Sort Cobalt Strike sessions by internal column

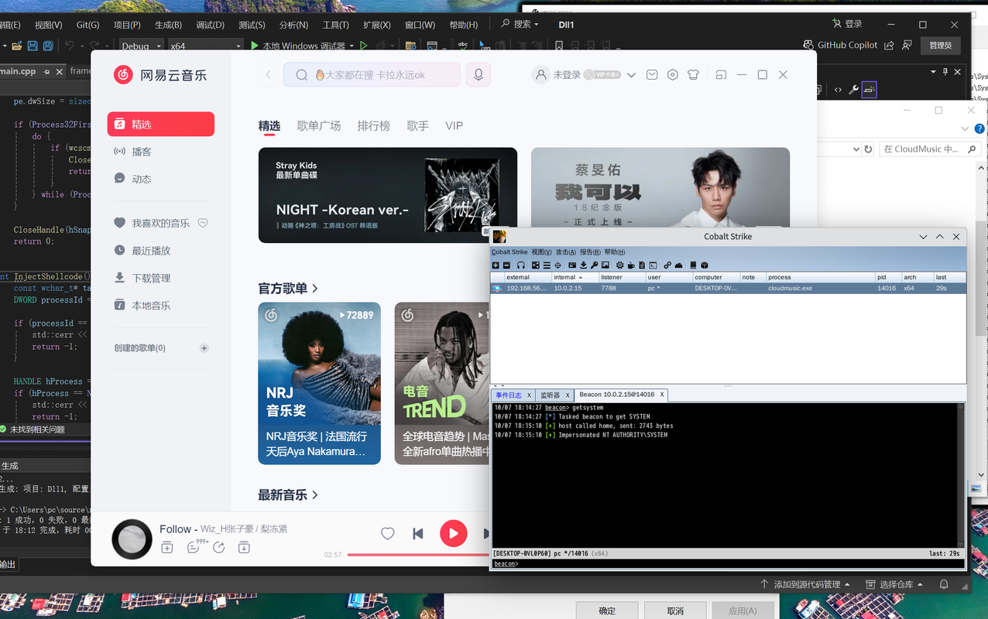click(575, 277)
